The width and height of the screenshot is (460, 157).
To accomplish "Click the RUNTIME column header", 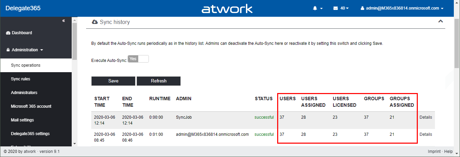I will tap(160, 99).
